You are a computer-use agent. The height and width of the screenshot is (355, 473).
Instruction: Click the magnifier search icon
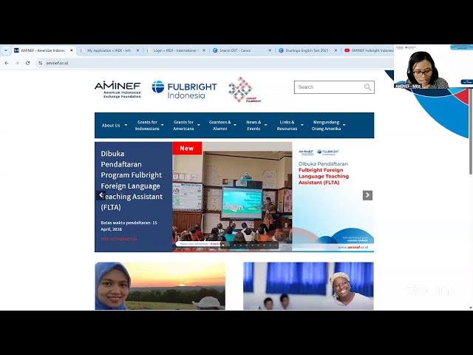click(367, 87)
